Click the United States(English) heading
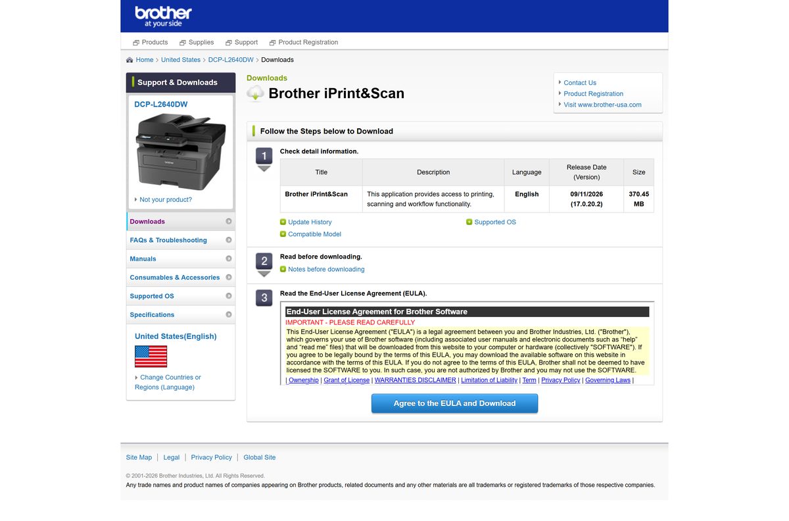 176,336
